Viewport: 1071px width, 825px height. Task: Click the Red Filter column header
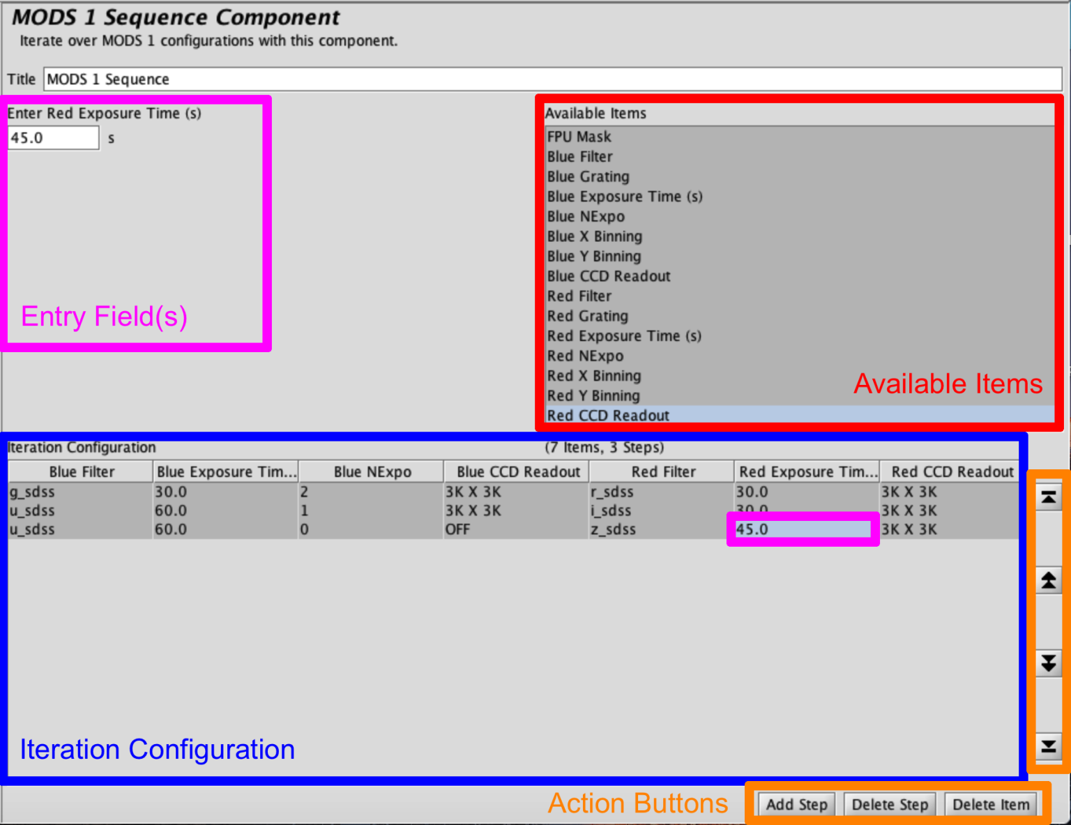[x=662, y=471]
